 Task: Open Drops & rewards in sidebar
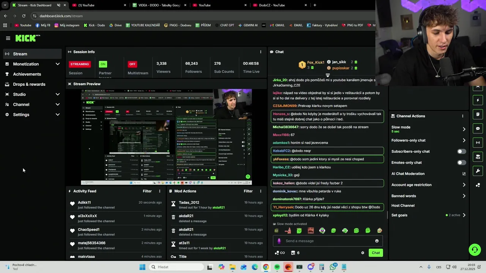tap(33, 84)
